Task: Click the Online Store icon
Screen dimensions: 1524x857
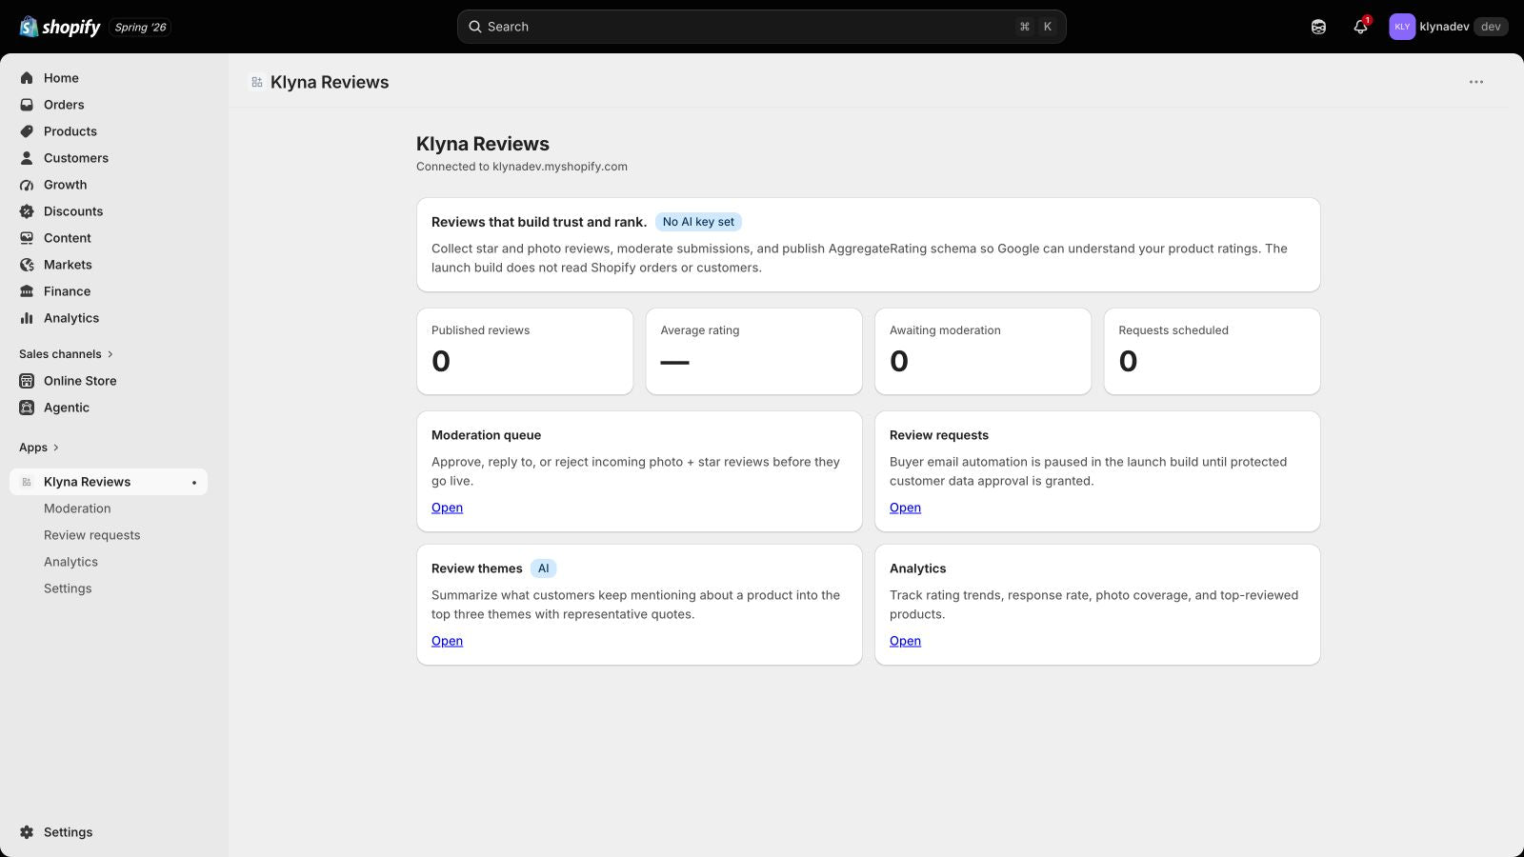Action: pos(27,381)
